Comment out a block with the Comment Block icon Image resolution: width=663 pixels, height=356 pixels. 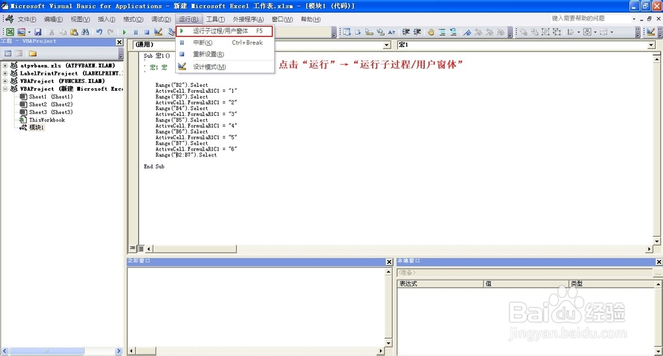[442, 32]
